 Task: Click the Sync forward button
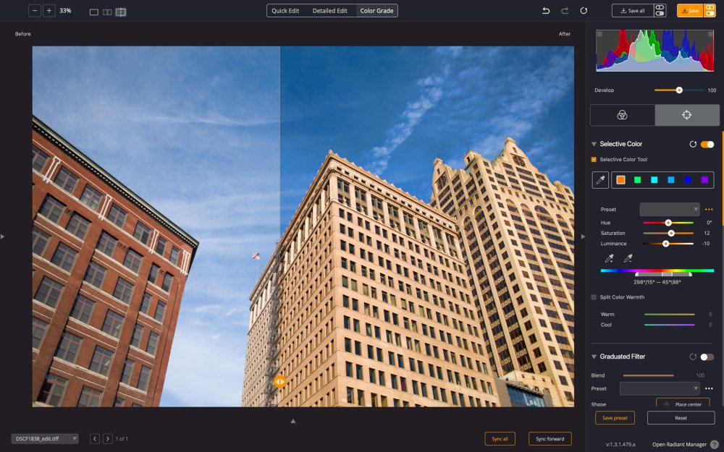pos(550,438)
